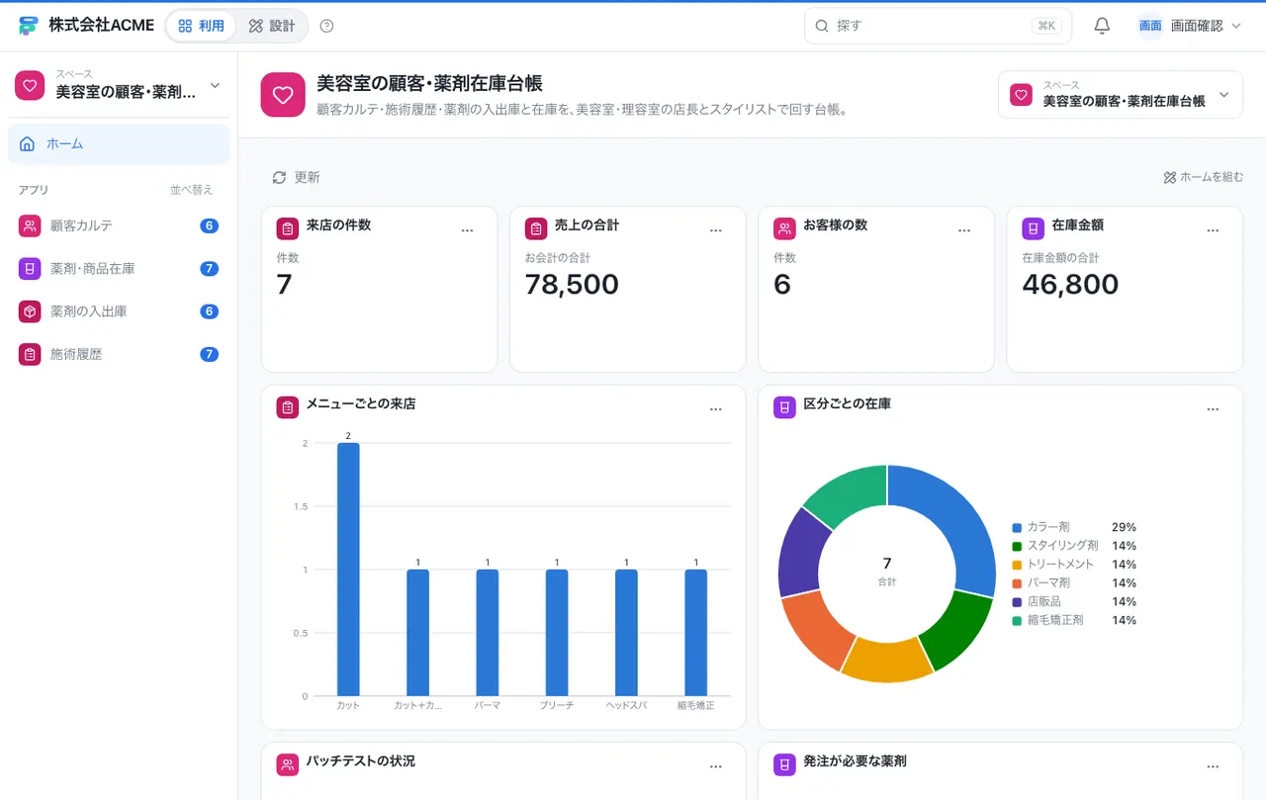Viewport: 1266px width, 800px height.
Task: Click the 施術履歴 clipboard icon in sidebar
Action: click(30, 354)
